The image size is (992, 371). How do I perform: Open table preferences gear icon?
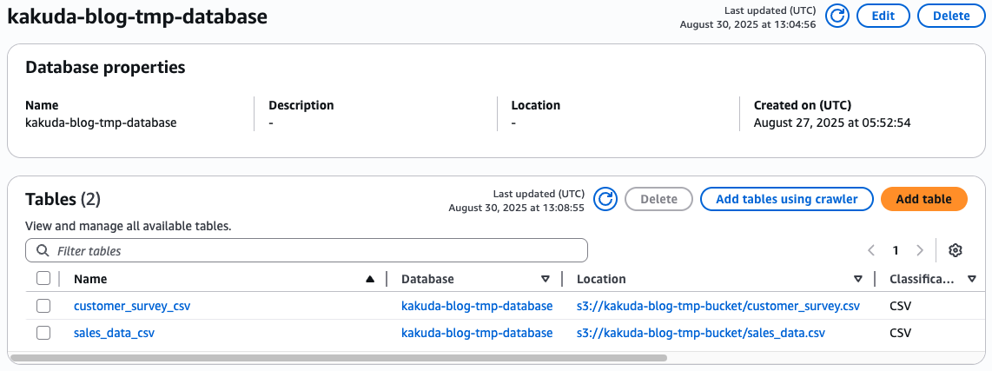pyautogui.click(x=956, y=250)
